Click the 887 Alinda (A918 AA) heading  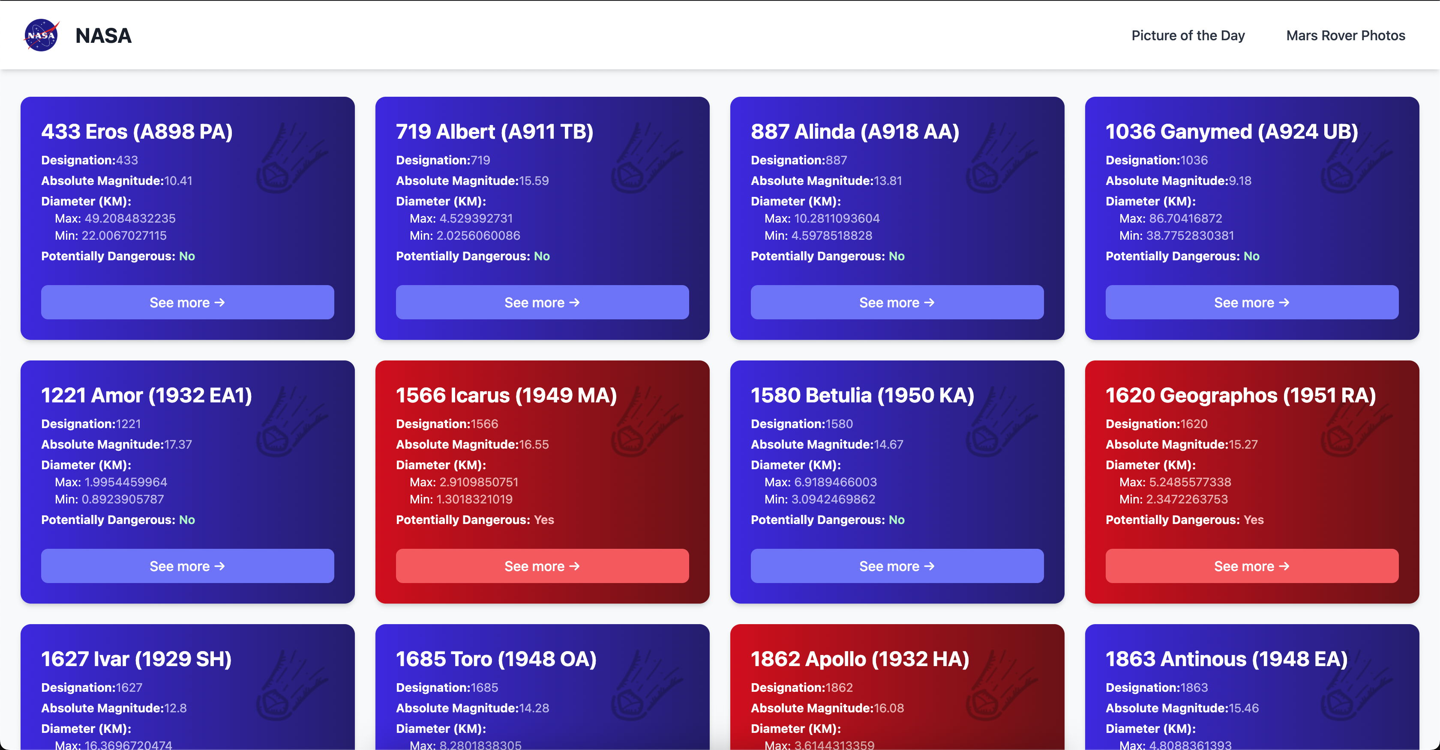(855, 132)
